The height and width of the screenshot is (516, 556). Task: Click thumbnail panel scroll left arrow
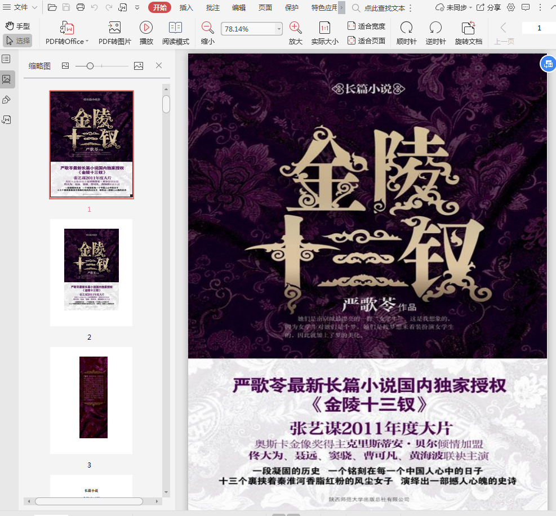(29, 501)
